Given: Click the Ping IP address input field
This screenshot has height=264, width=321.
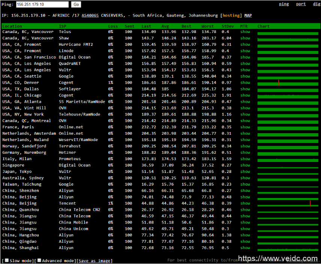Looking at the screenshot, I should point(42,4).
